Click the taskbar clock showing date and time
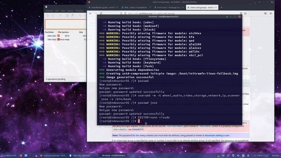This screenshot has height=158, width=281. pyautogui.click(x=261, y=155)
